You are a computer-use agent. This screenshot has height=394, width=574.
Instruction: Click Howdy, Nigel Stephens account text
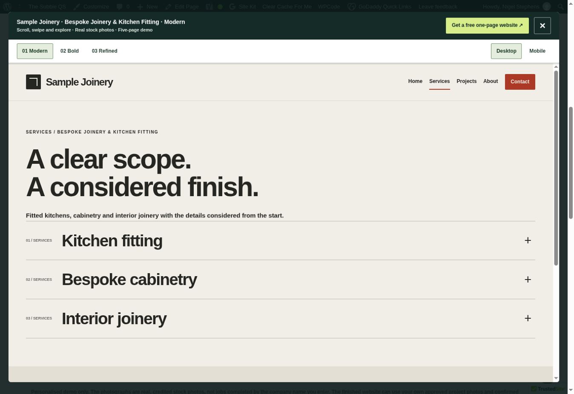tap(511, 6)
